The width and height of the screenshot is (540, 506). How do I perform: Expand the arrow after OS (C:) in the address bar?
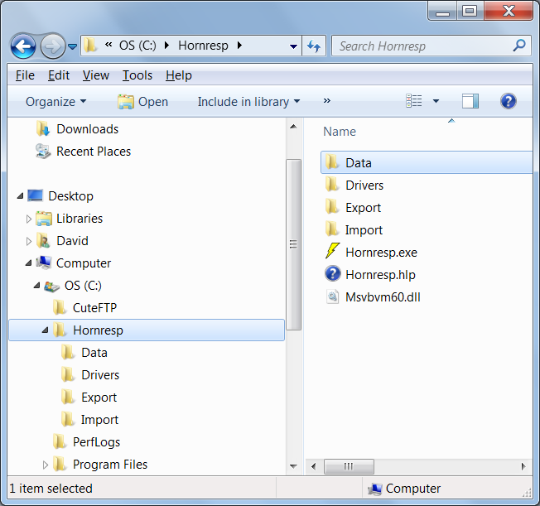(166, 46)
